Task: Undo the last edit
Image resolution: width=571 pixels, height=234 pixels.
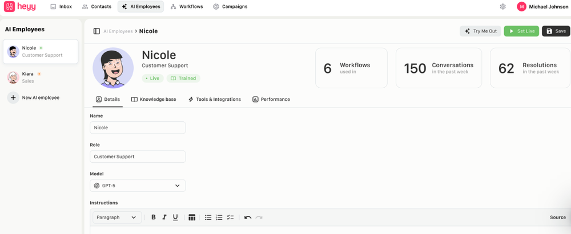Action: (x=248, y=217)
